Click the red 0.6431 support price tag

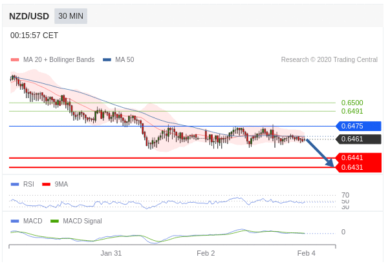coord(358,167)
